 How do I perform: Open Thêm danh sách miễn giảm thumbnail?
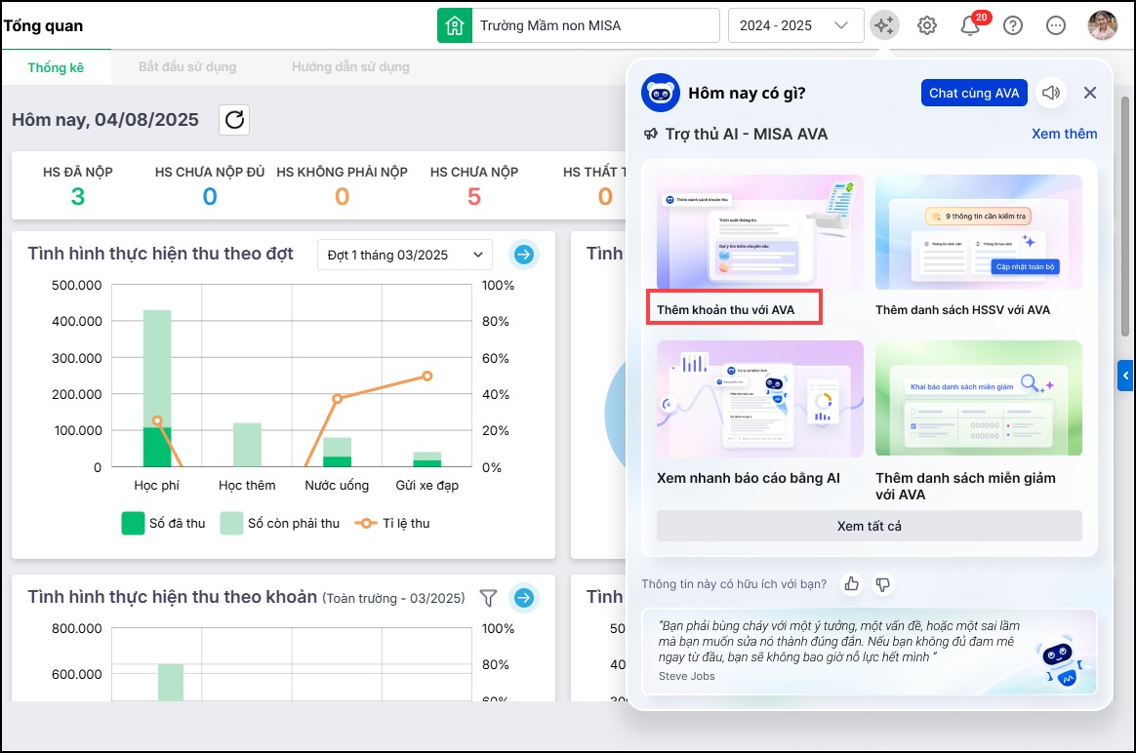978,398
